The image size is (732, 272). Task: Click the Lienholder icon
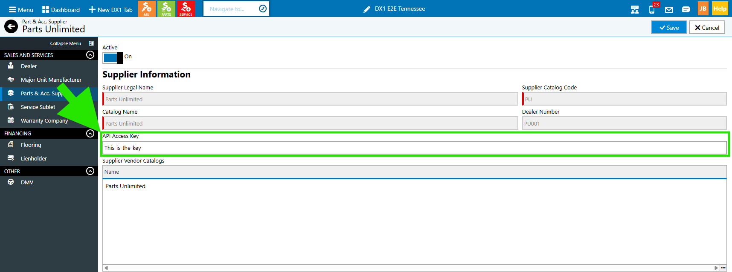click(x=11, y=158)
